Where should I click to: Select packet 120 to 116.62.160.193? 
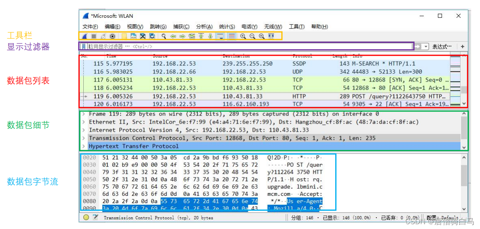pyautogui.click(x=265, y=104)
